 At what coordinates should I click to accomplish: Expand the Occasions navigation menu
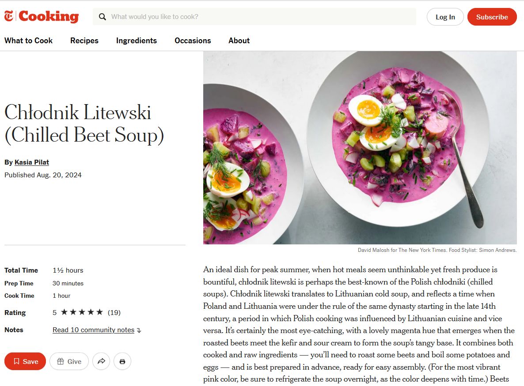click(x=193, y=41)
